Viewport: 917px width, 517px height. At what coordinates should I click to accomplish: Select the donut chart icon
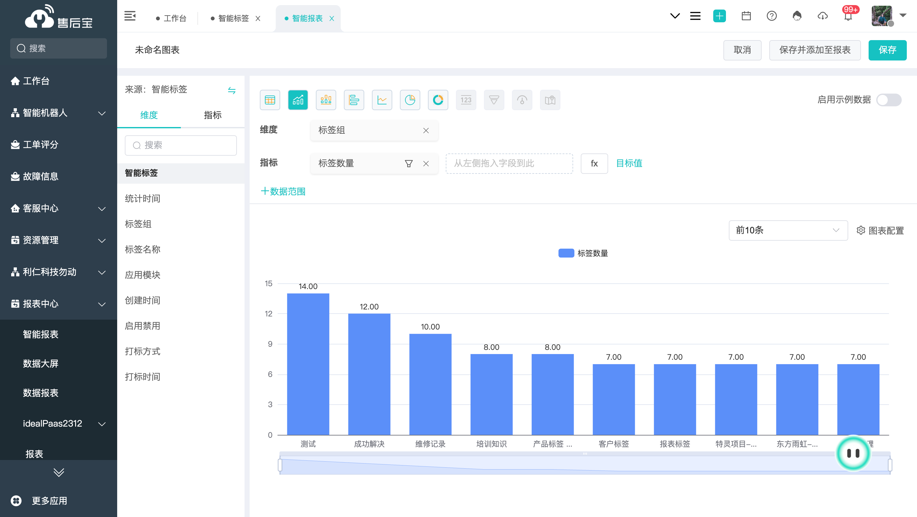[x=438, y=100]
